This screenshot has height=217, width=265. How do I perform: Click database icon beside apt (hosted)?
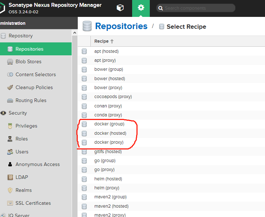pos(84,51)
